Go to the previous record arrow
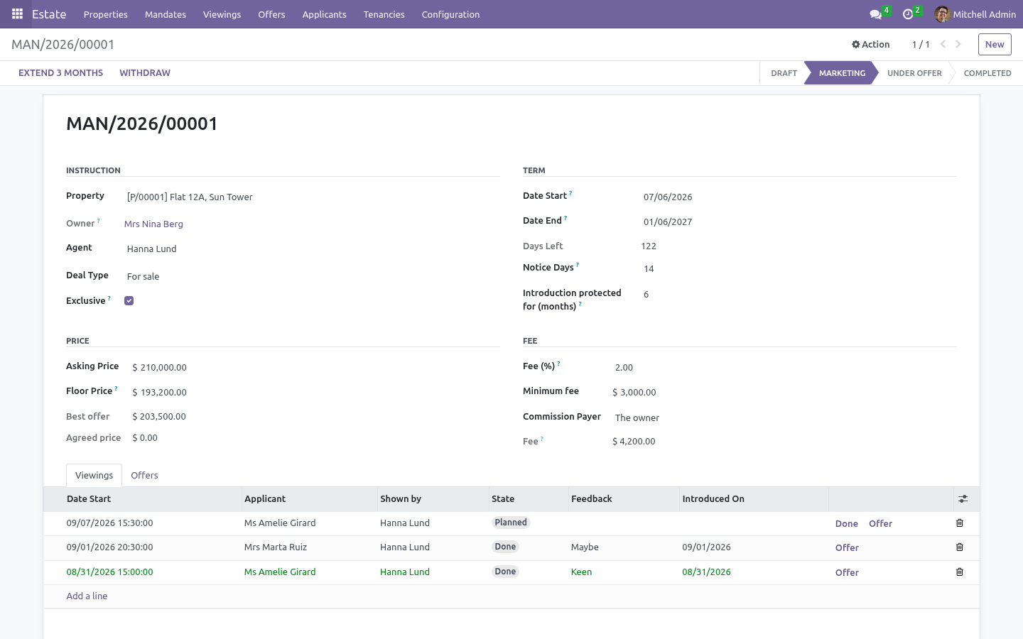The height and width of the screenshot is (639, 1023). point(943,44)
